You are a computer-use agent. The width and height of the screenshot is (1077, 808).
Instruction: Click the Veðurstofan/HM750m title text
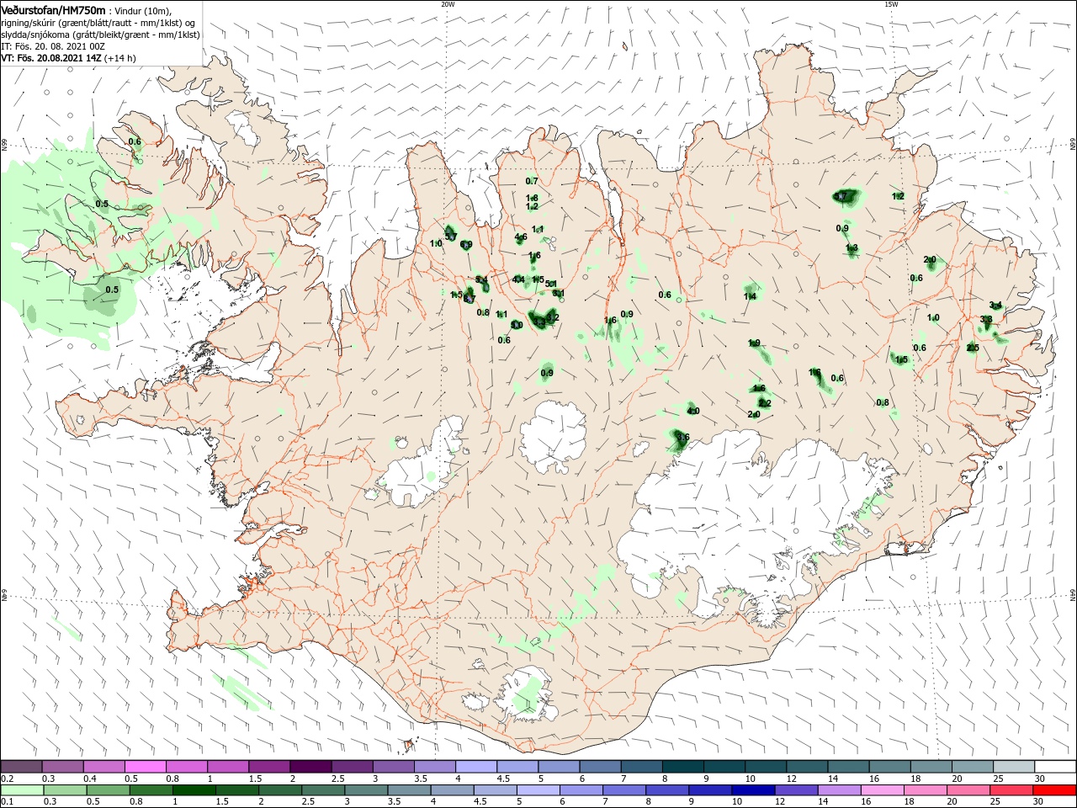53,10
